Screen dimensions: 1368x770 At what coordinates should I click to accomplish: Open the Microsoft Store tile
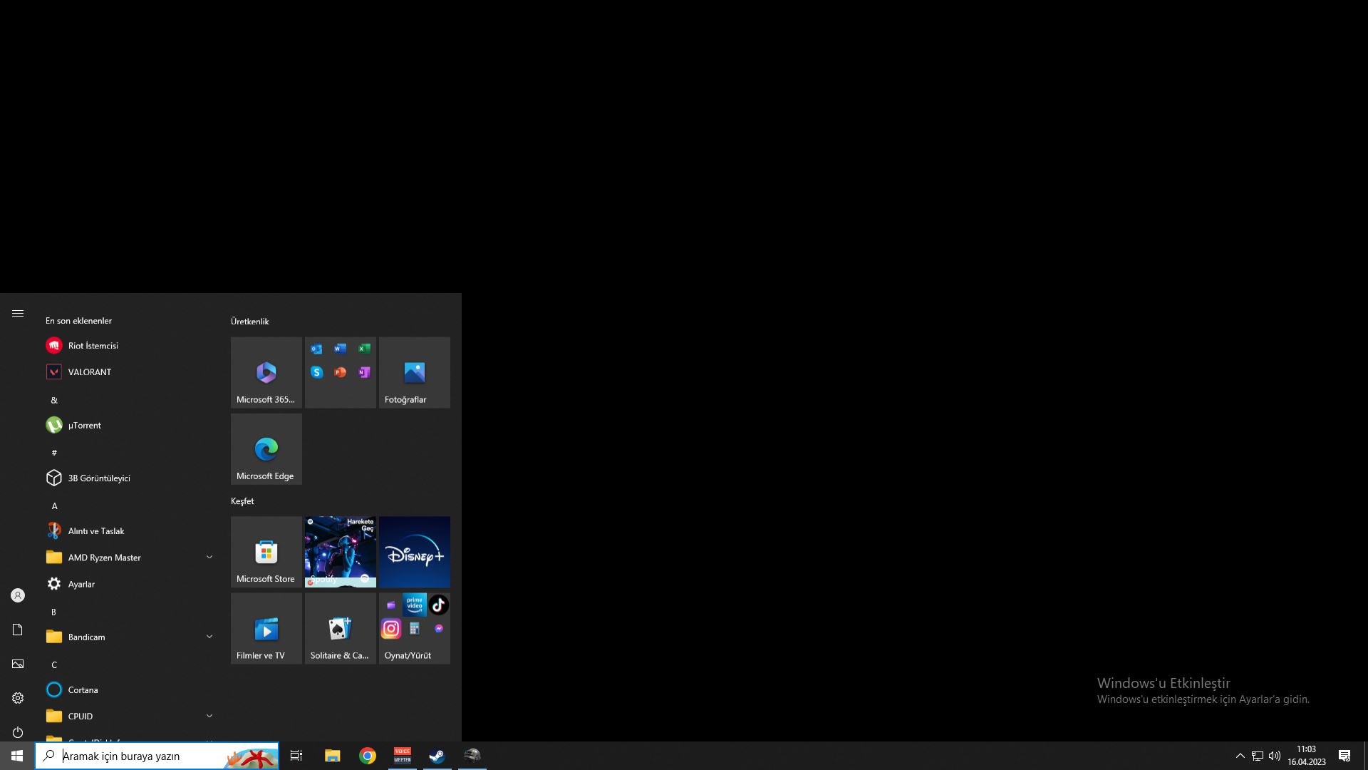(266, 552)
